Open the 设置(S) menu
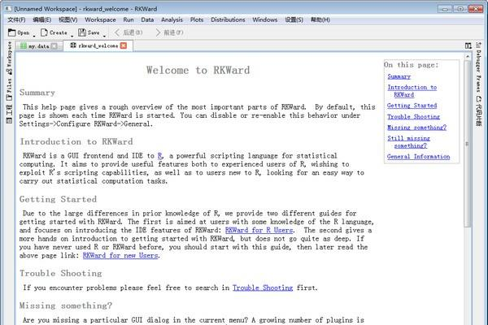Screen dimensions: 488x325 tap(294, 19)
